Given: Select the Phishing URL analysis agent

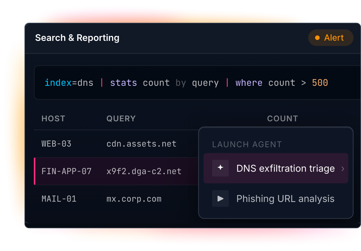Looking at the screenshot, I should [x=276, y=198].
